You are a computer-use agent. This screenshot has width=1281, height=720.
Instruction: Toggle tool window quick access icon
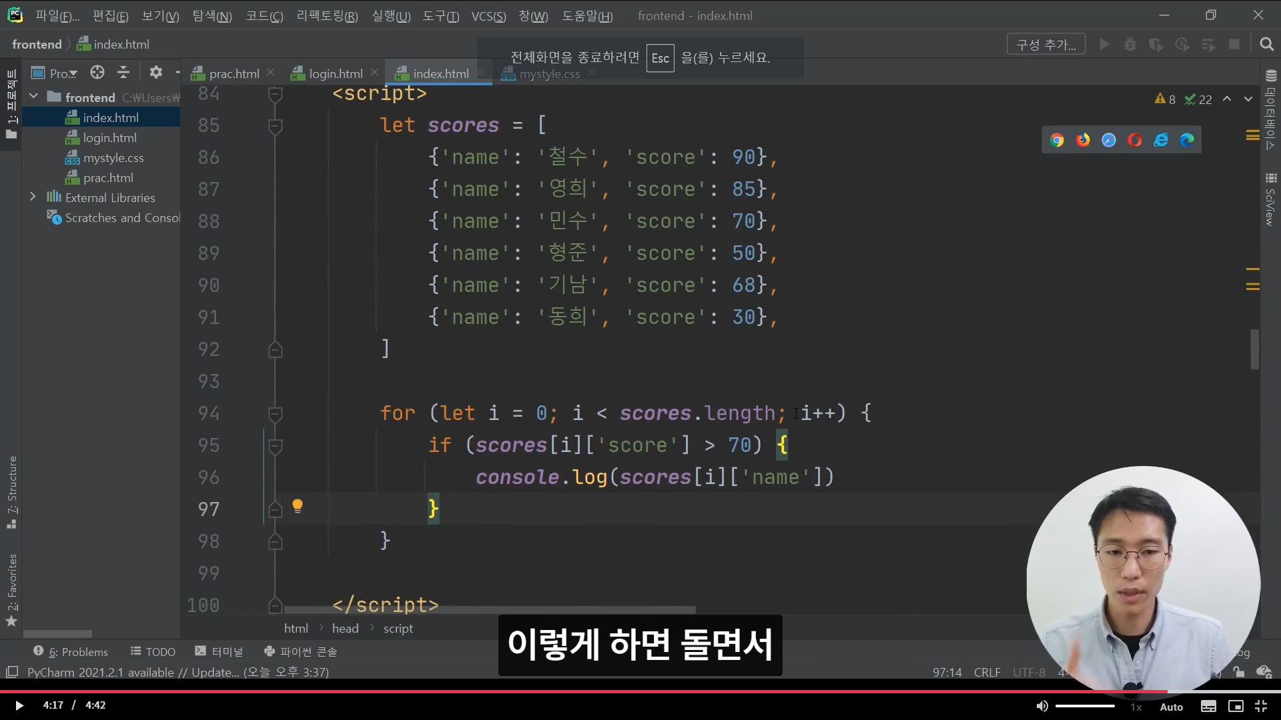[x=12, y=672]
